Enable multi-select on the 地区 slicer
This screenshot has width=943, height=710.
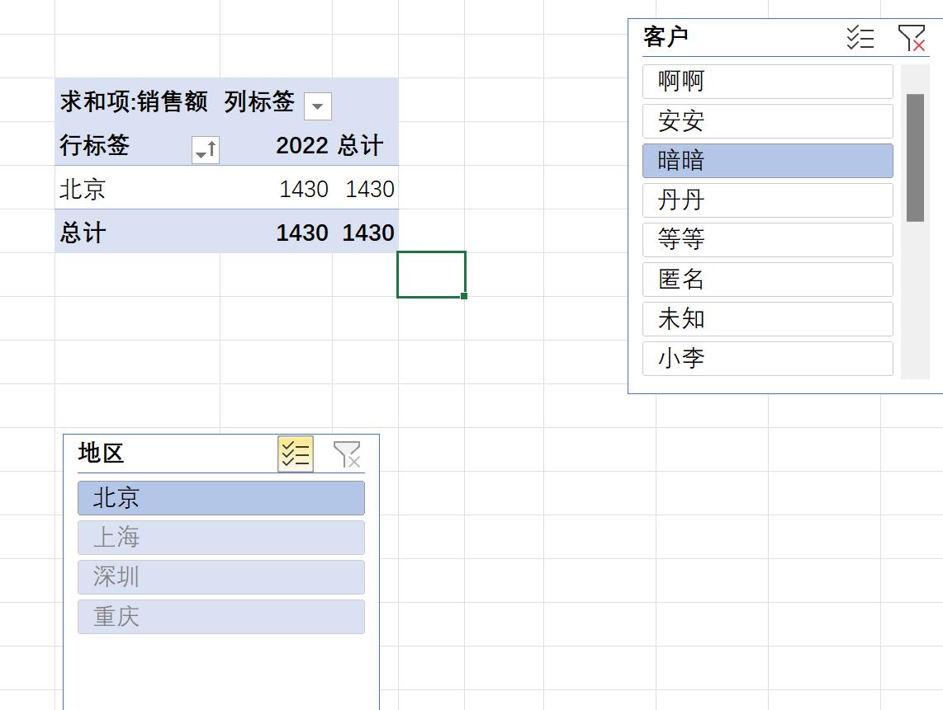coord(295,454)
